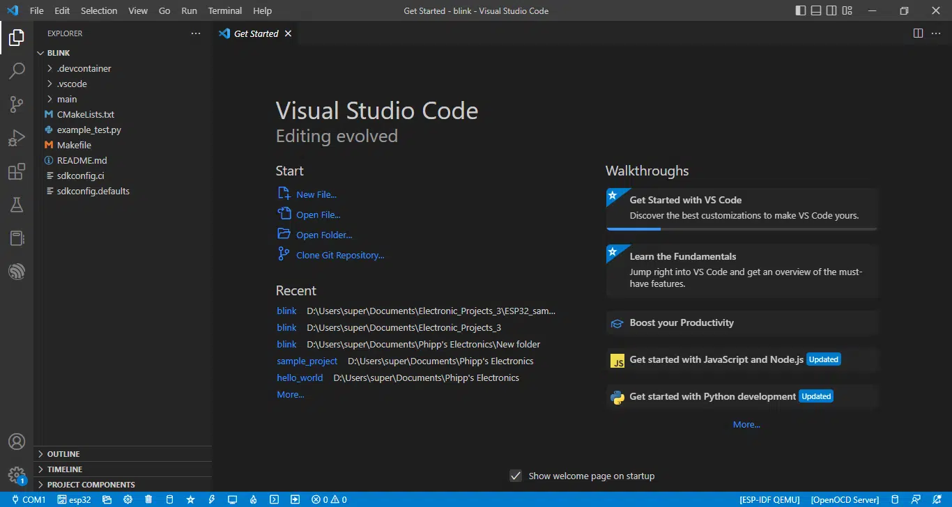Click Clone Git Repository... link

click(x=340, y=256)
